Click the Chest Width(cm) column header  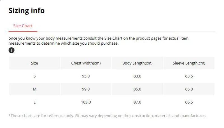86,63
